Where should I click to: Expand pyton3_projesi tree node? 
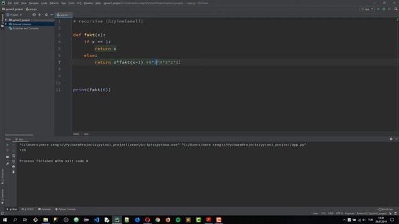[x=6, y=20]
